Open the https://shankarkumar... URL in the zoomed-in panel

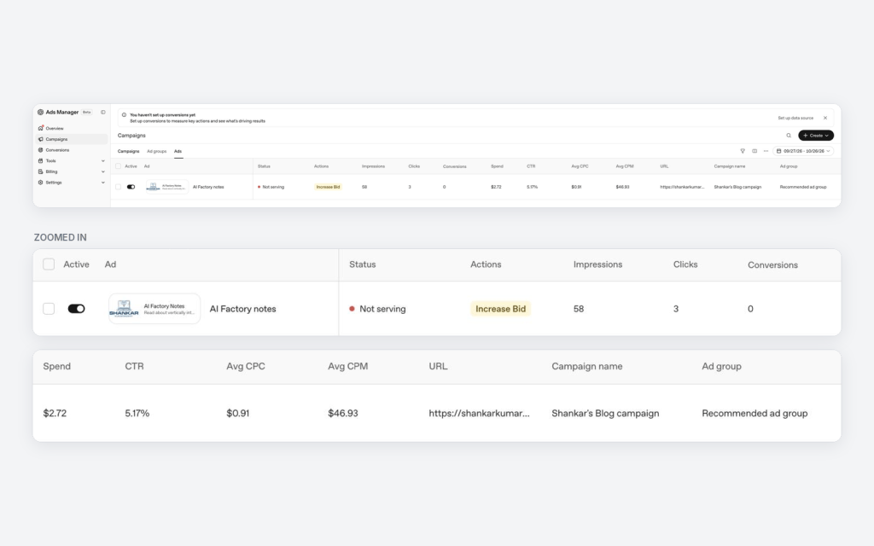pyautogui.click(x=480, y=414)
